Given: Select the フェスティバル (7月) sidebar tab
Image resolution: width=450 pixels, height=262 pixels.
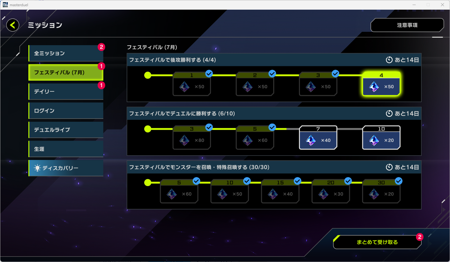Looking at the screenshot, I should pyautogui.click(x=66, y=73).
